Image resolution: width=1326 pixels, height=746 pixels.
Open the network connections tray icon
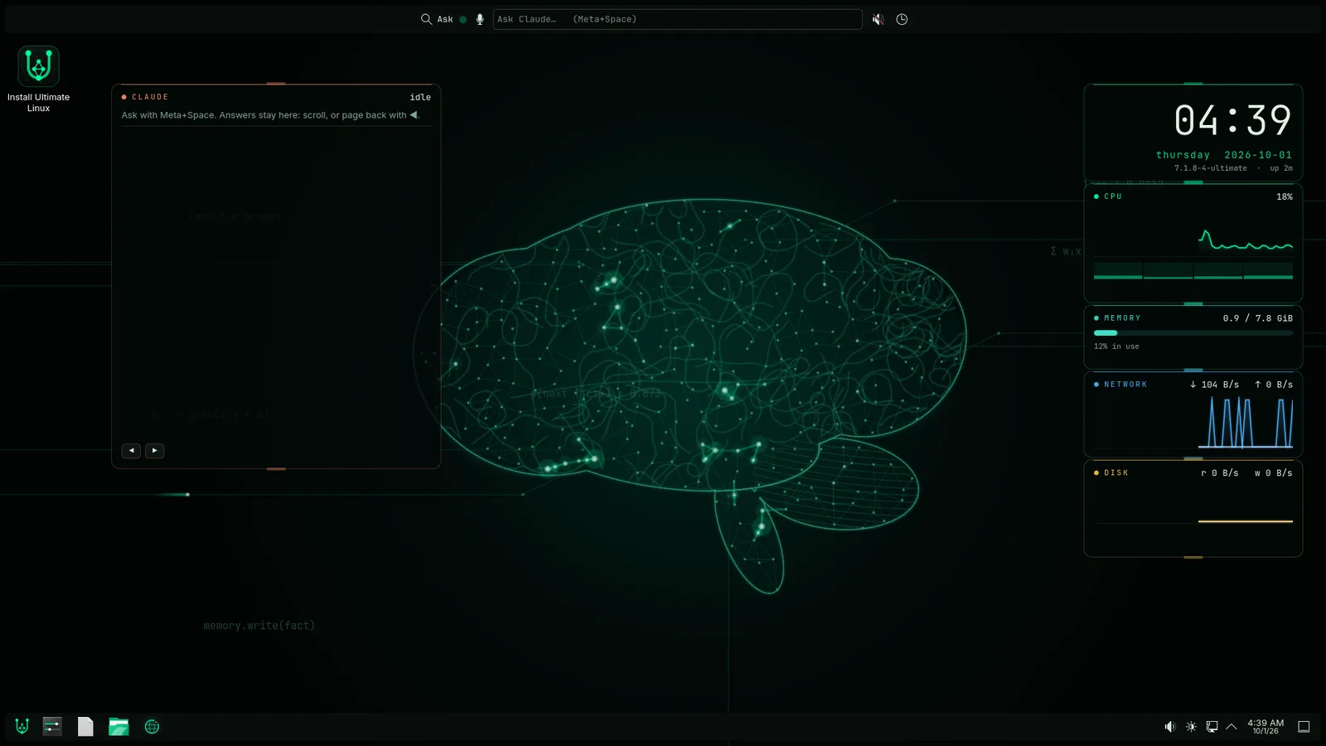pos(1212,727)
